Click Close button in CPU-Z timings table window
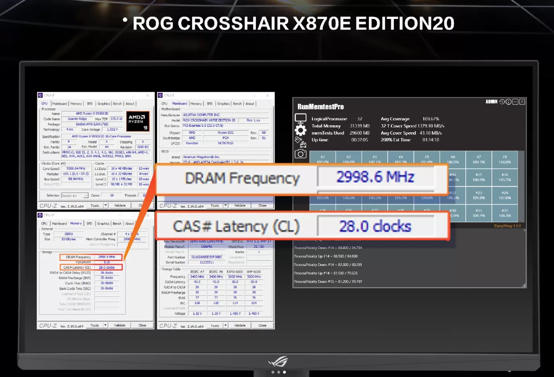Image resolution: width=554 pixels, height=377 pixels. [262, 326]
